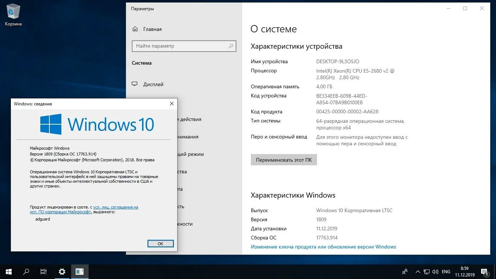The height and width of the screenshot is (279, 496).
Task: Open the People icon in the tray
Action: [x=405, y=271]
